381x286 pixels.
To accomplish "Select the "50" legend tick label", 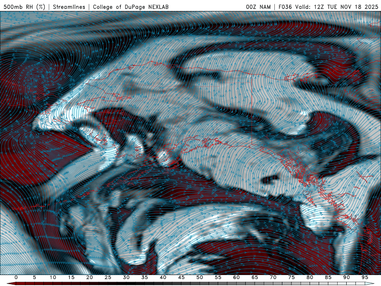I will coord(200,277).
